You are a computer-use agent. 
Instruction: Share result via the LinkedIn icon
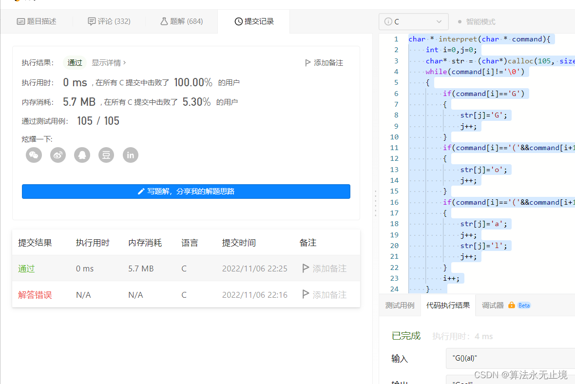tap(130, 155)
